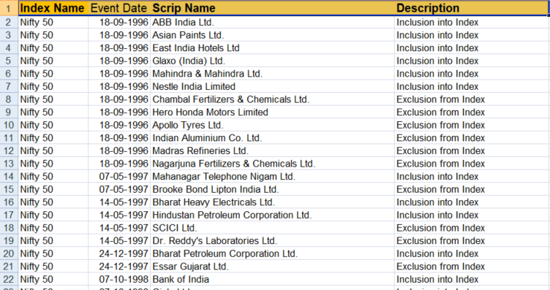This screenshot has height=290, width=550.
Task: Click Nifty 50 in the Bharat Petroleum row
Action: (x=53, y=253)
